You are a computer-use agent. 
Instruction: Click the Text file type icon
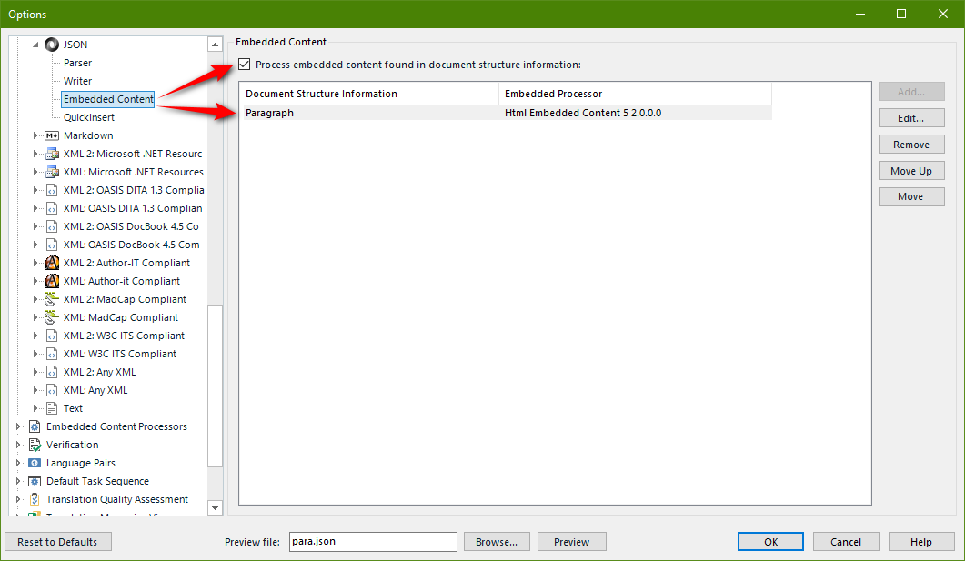click(53, 408)
